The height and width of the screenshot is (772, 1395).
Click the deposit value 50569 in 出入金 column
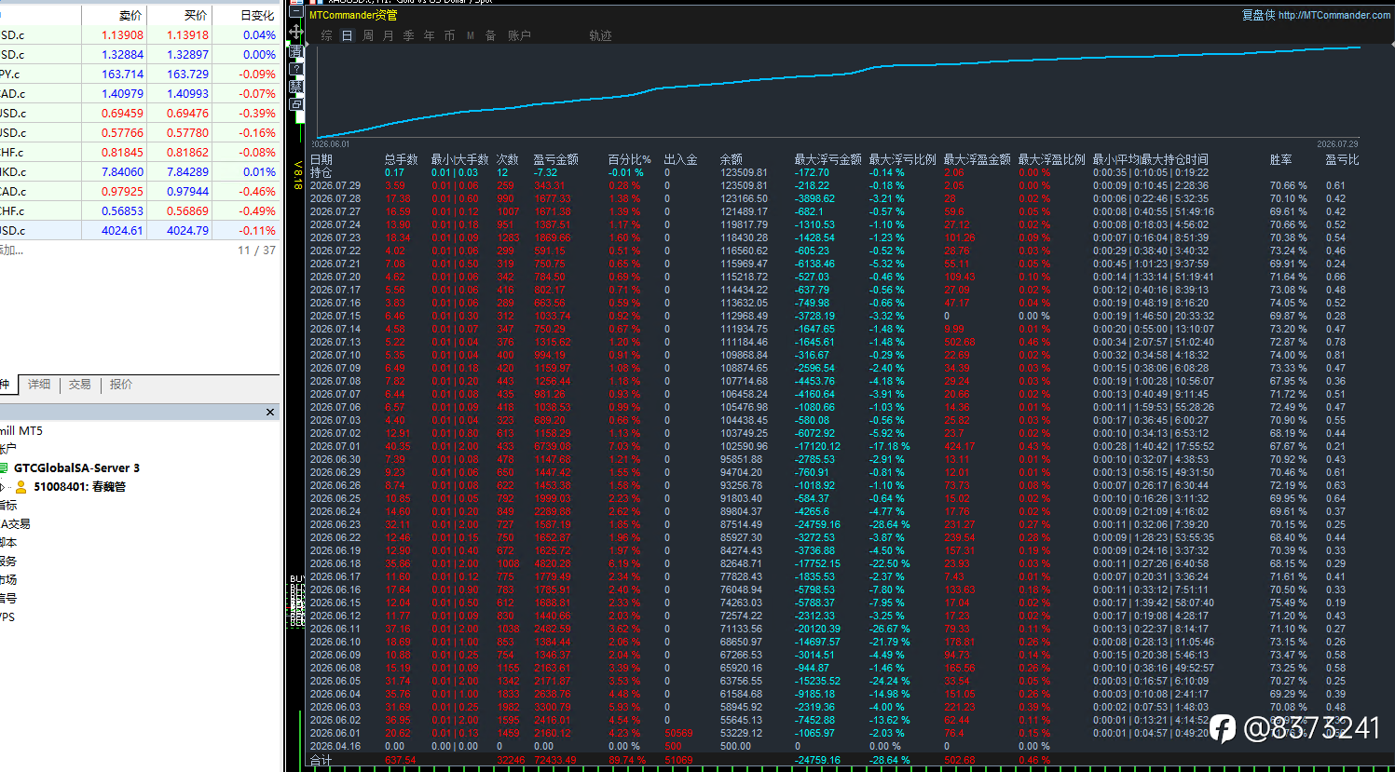[x=678, y=733]
